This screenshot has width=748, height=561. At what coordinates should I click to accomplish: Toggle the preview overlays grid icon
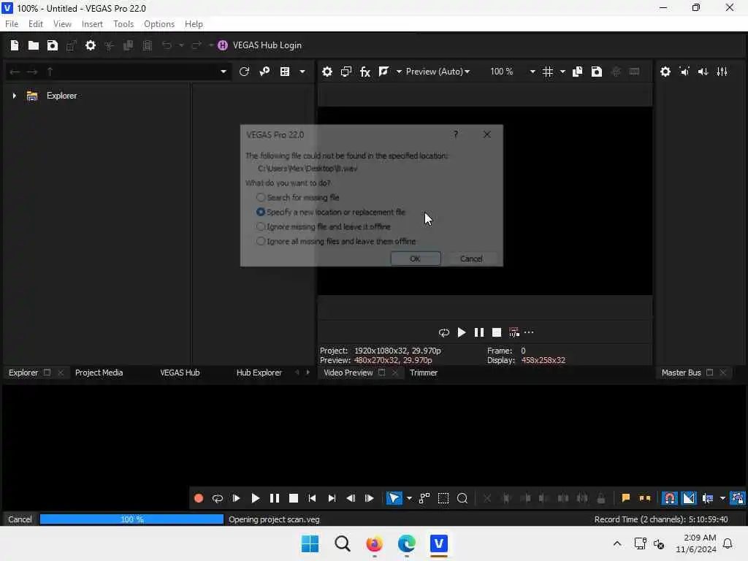tap(548, 72)
